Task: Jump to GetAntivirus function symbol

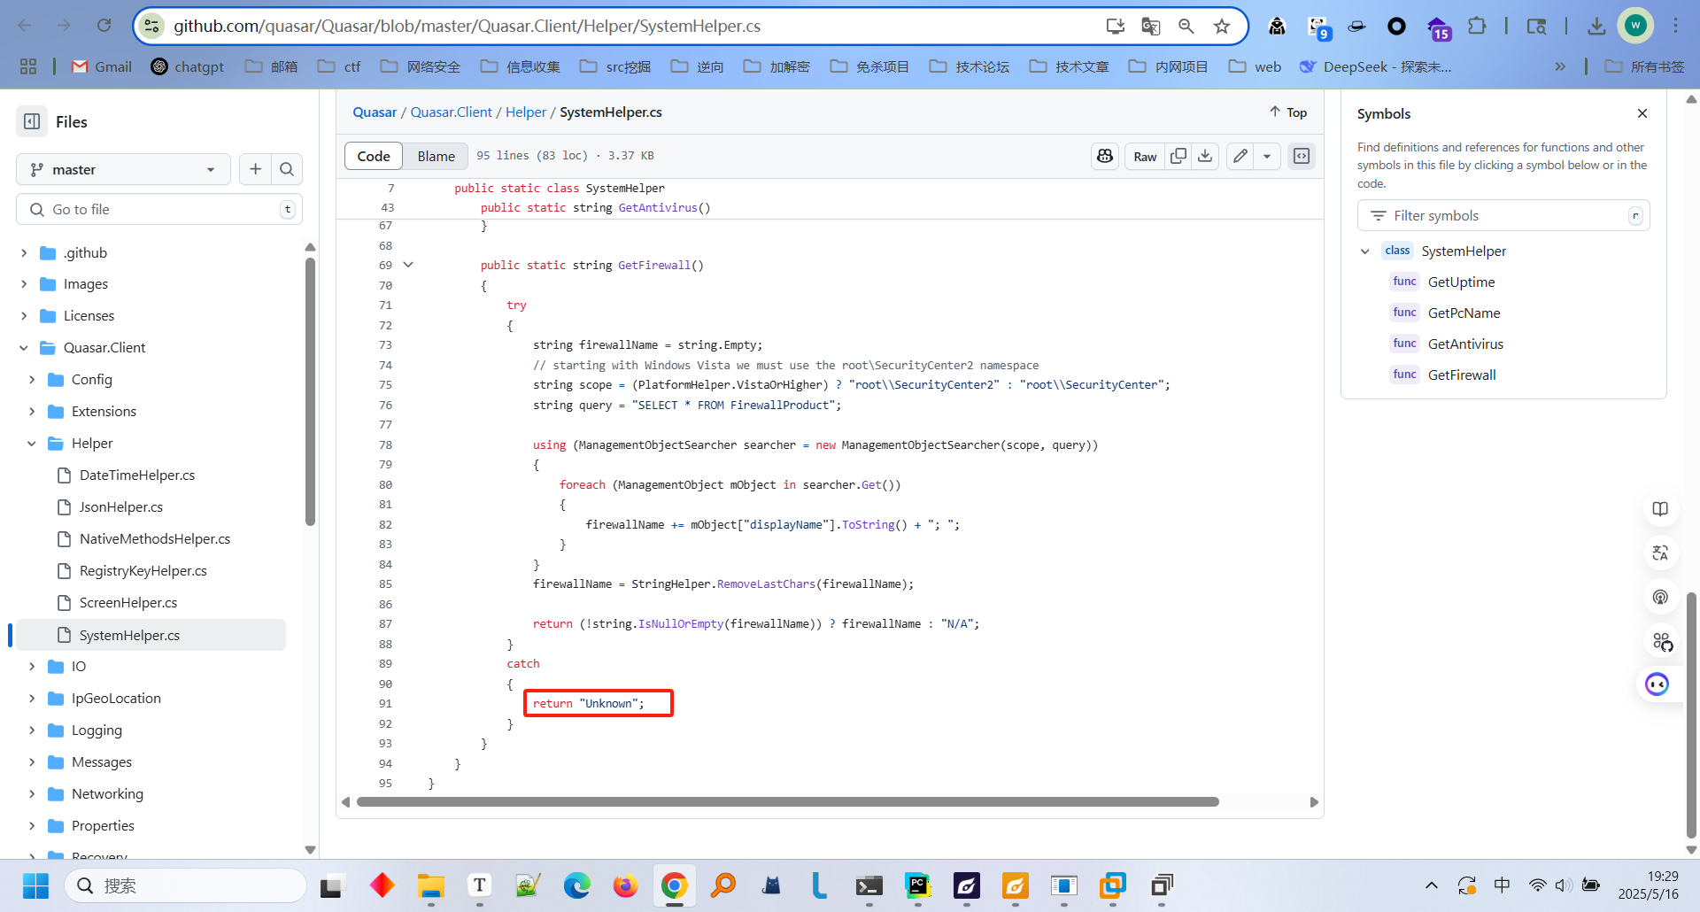Action: 1465,344
